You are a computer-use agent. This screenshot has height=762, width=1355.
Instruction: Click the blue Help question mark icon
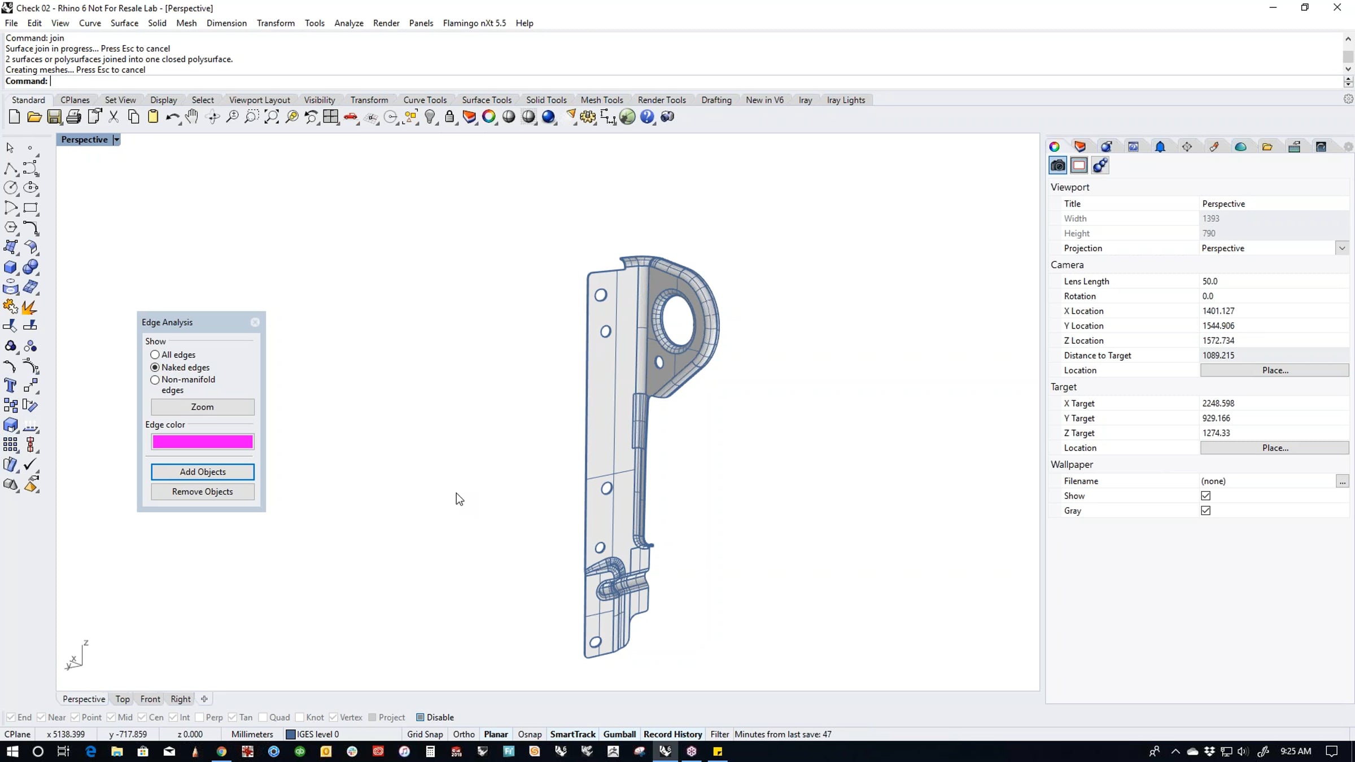(647, 117)
